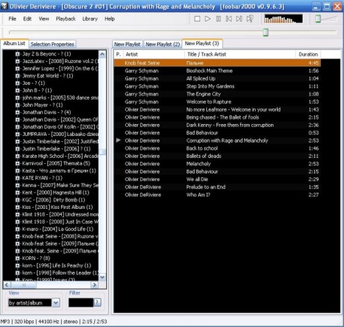Sort playlist by Artist column header
The height and width of the screenshot is (327, 344).
(x=154, y=54)
